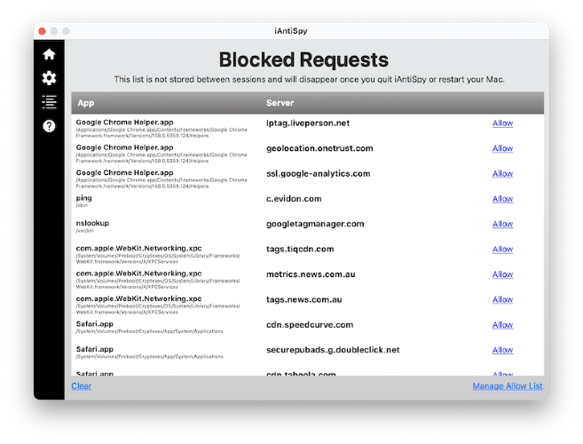This screenshot has height=444, width=583.
Task: Select com.apple.WebKit.Networking.xpc in tags.news row
Action: [x=138, y=299]
